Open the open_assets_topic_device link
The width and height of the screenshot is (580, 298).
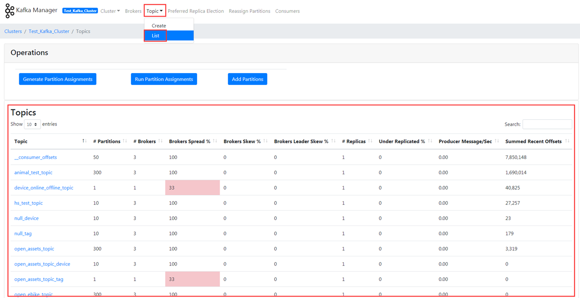point(42,264)
